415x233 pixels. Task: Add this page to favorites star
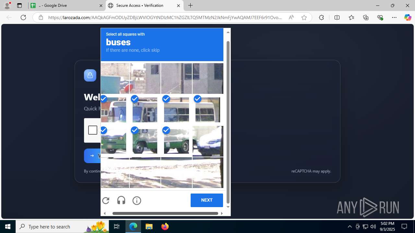click(304, 17)
